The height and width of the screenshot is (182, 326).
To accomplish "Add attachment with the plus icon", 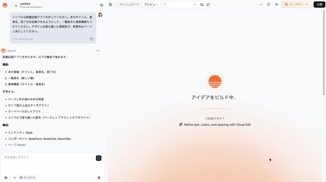I will (x=15, y=178).
